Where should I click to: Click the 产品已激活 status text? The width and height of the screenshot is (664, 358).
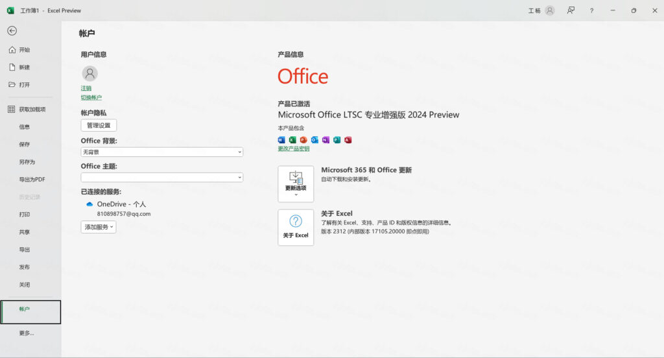[x=294, y=104]
